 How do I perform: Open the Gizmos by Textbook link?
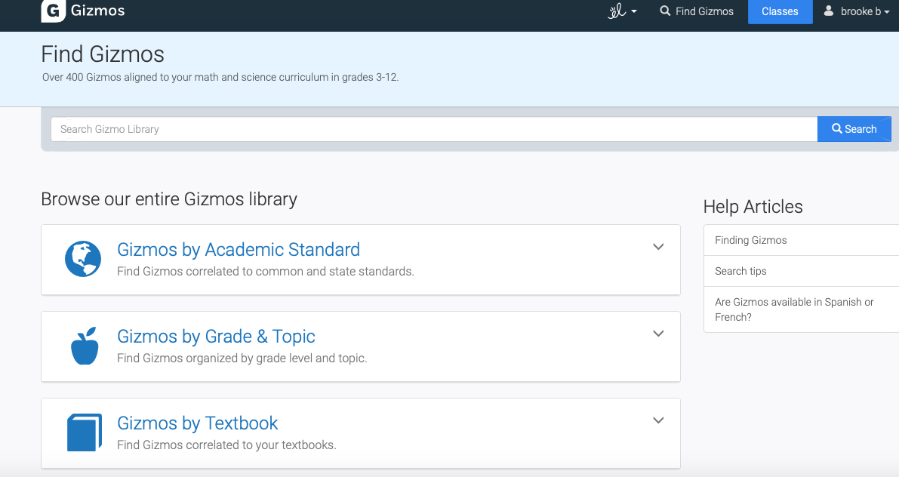(x=197, y=423)
